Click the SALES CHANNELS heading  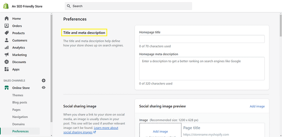pos(14,81)
